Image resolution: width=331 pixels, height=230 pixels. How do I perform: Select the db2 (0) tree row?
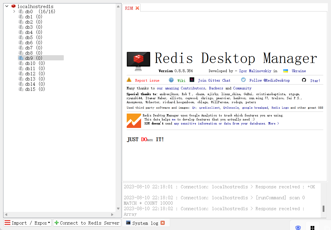(x=34, y=22)
